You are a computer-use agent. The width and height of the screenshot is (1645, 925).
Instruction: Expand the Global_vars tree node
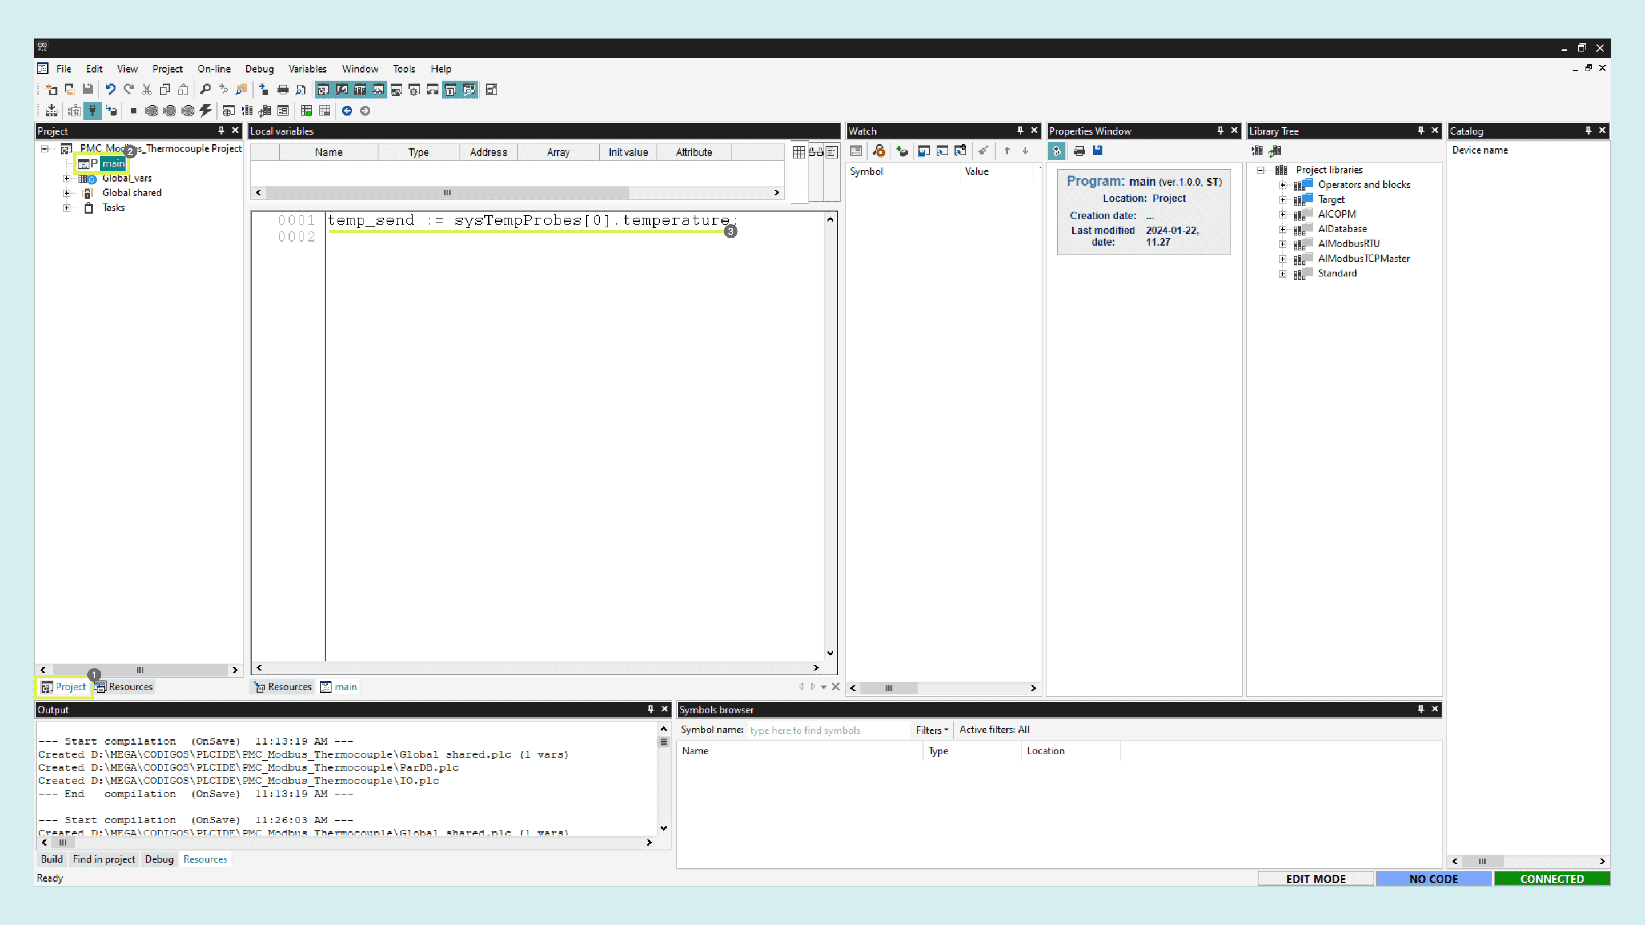click(x=67, y=178)
